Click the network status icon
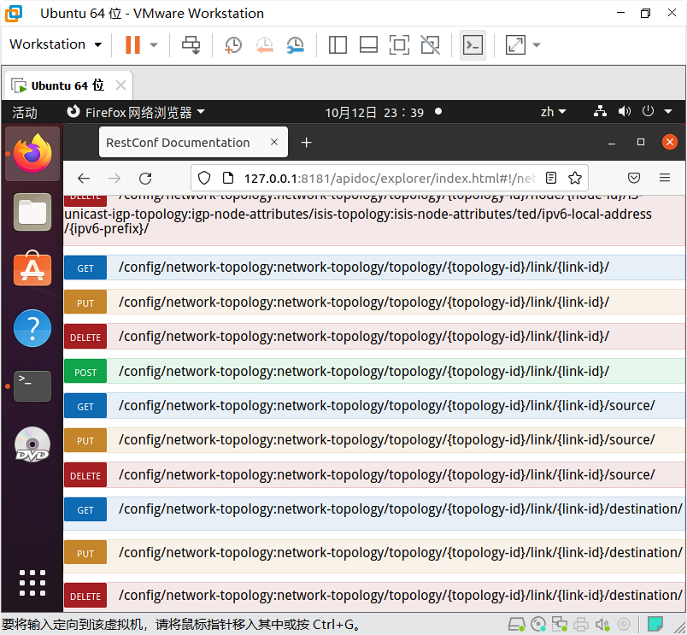 (x=600, y=112)
